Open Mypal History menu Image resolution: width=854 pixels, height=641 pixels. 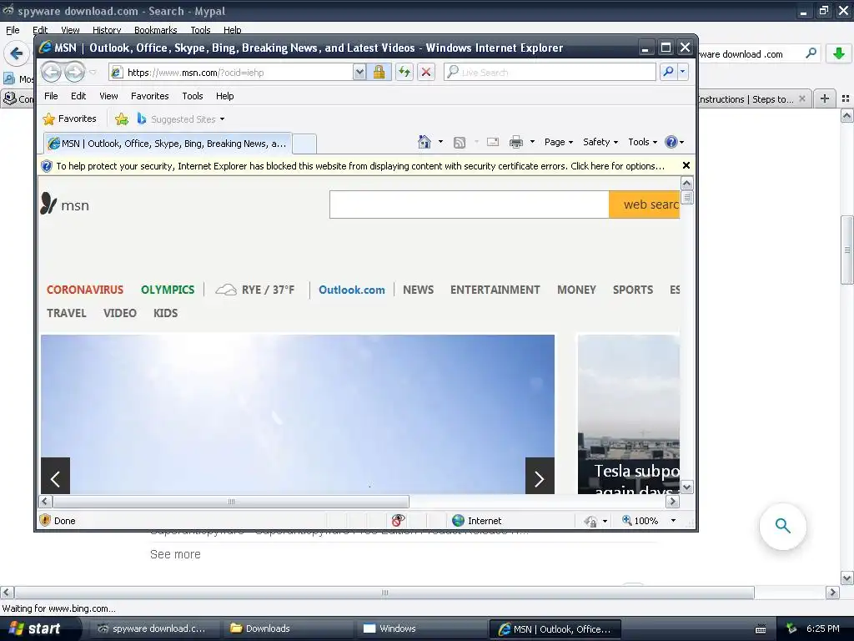click(x=107, y=30)
